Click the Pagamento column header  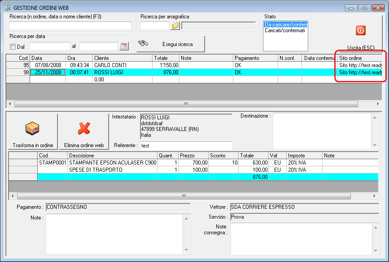tap(256, 58)
